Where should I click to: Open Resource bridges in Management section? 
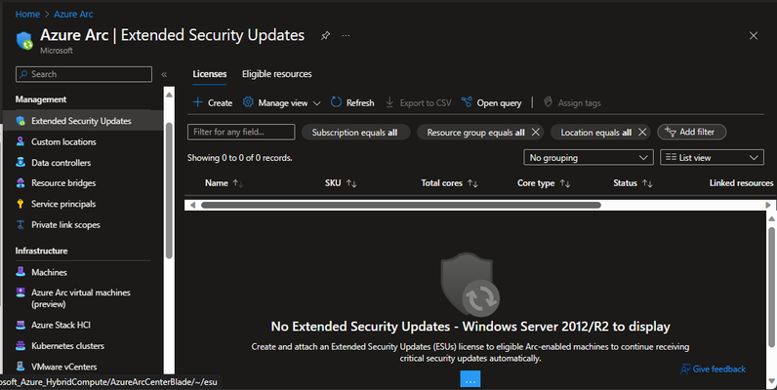(63, 183)
